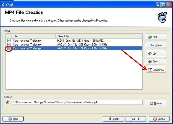Open Properties for the selected stream
173x124 pixels.
[156, 70]
